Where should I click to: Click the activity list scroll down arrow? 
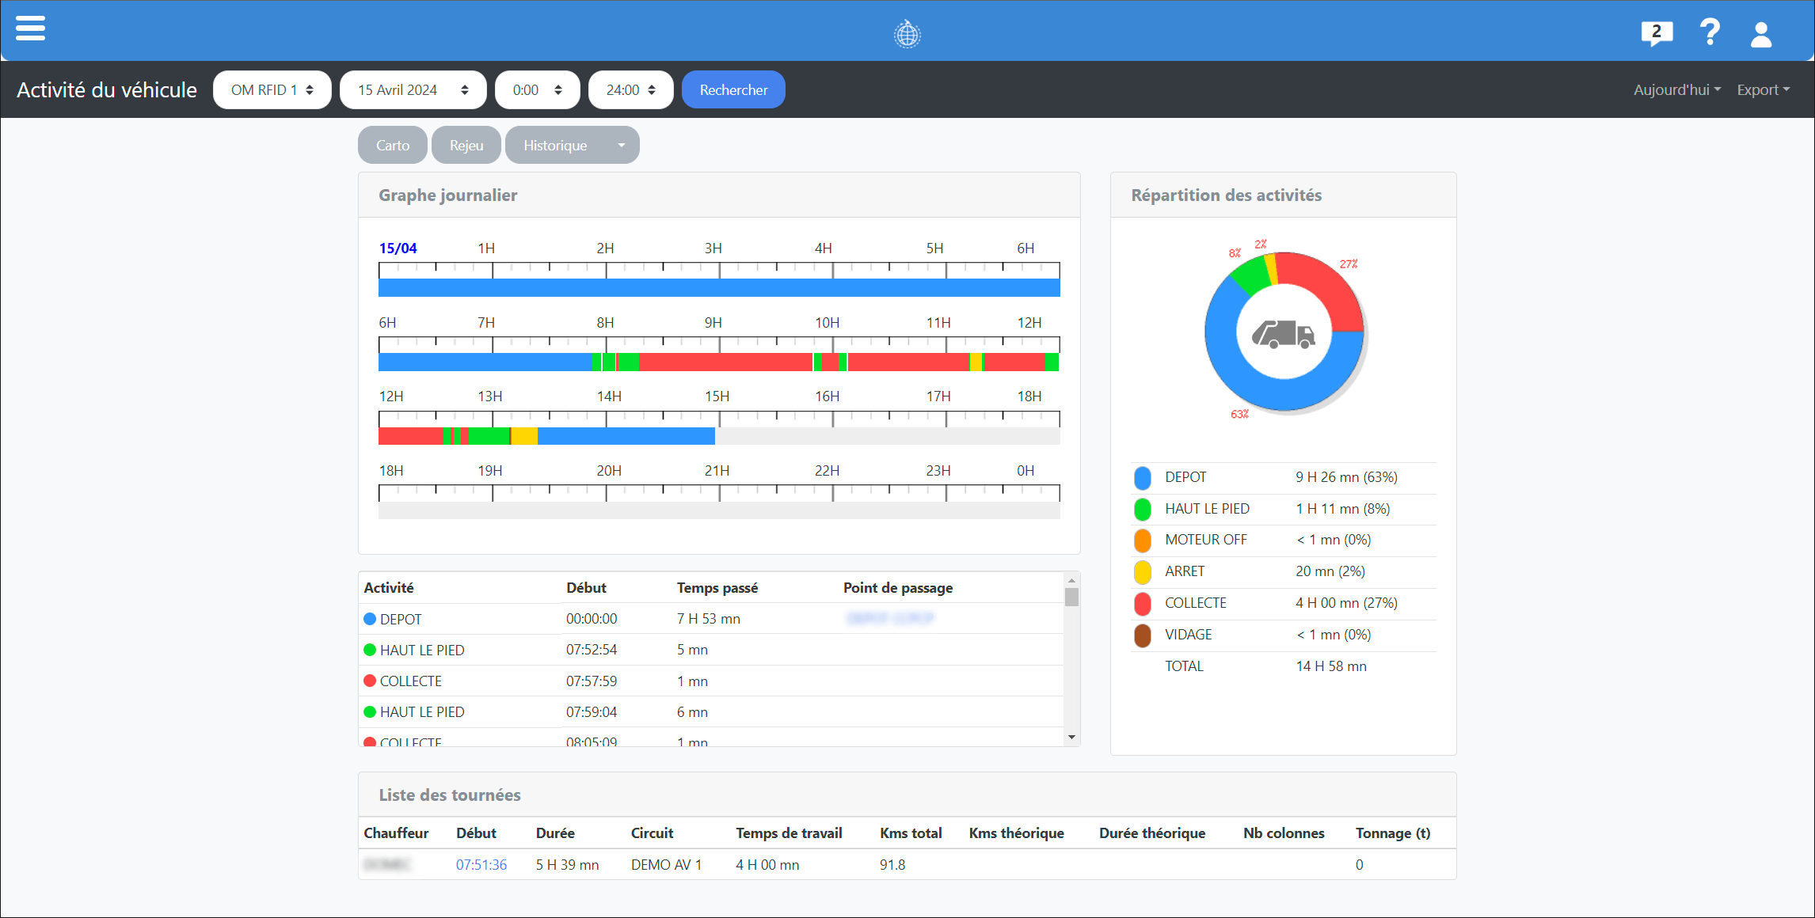coord(1071,737)
